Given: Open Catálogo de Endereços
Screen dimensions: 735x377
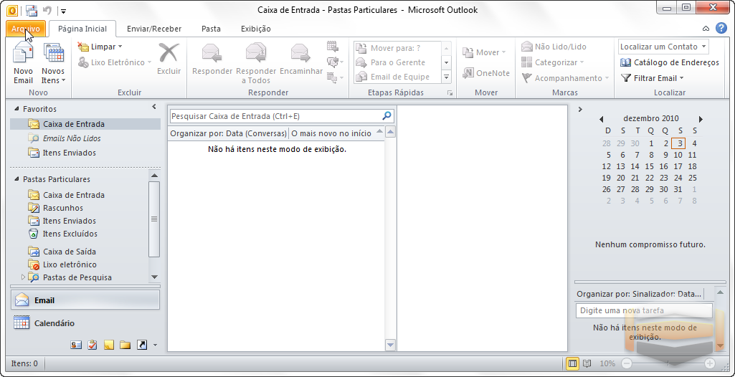Looking at the screenshot, I should 669,62.
